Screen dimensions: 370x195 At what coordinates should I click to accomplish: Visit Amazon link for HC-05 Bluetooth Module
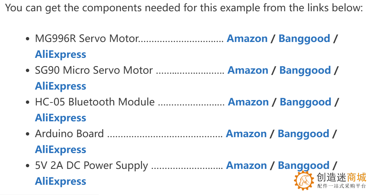pos(248,102)
